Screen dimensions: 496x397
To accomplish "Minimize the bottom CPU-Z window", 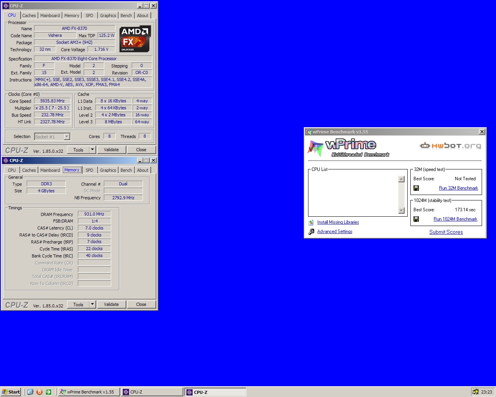I will 140,161.
